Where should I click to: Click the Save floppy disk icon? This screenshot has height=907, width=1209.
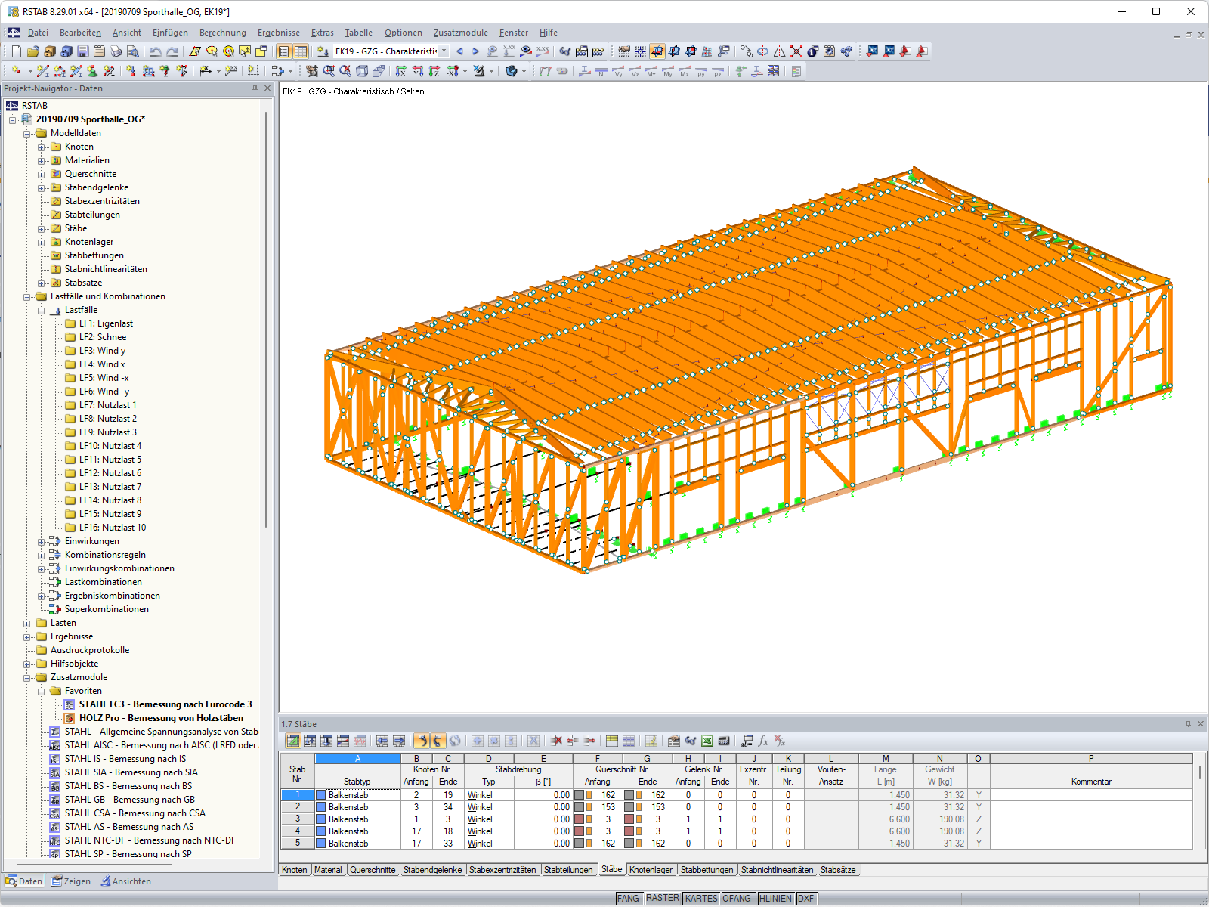83,51
